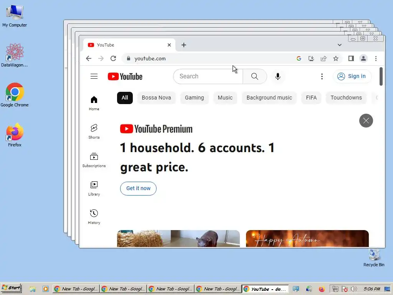Click the page vertical scrollbar thumb
Screen dimensions: 393x295
pyautogui.click(x=381, y=76)
